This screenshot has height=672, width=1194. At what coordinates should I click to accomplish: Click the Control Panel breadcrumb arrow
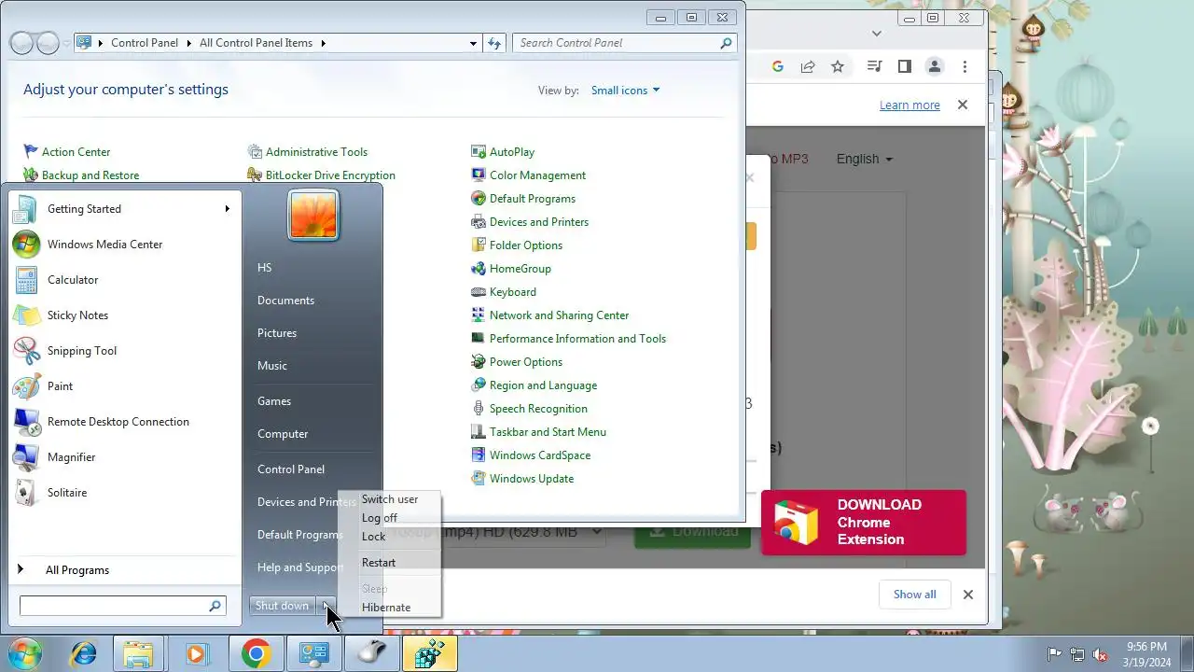[x=189, y=43]
